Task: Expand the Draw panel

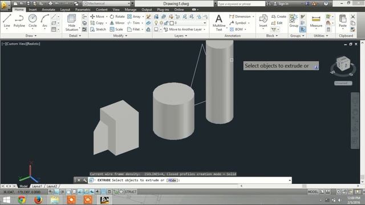Action: pyautogui.click(x=31, y=36)
